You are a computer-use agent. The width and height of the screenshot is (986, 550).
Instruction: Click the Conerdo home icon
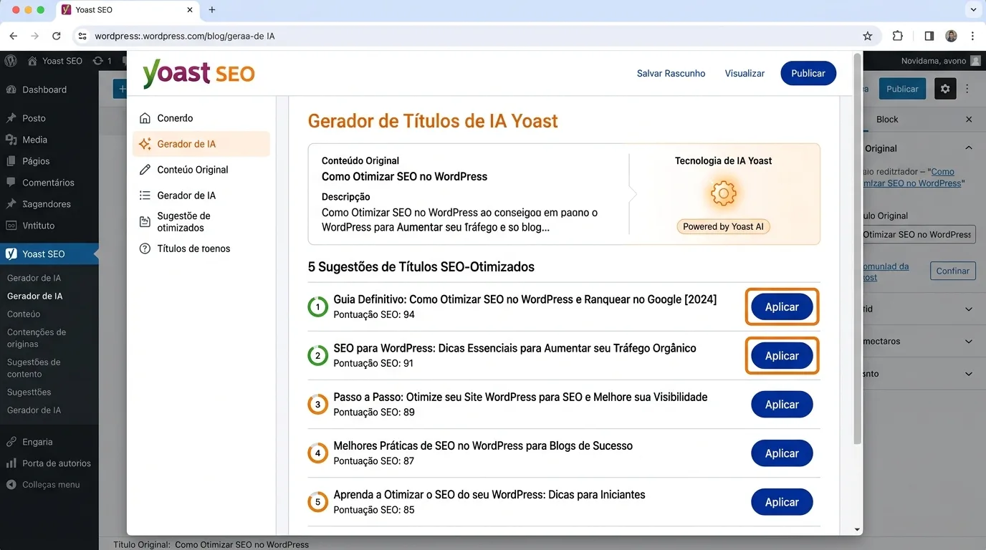point(145,118)
